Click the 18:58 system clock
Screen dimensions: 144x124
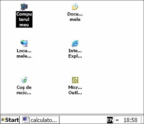tap(130, 120)
